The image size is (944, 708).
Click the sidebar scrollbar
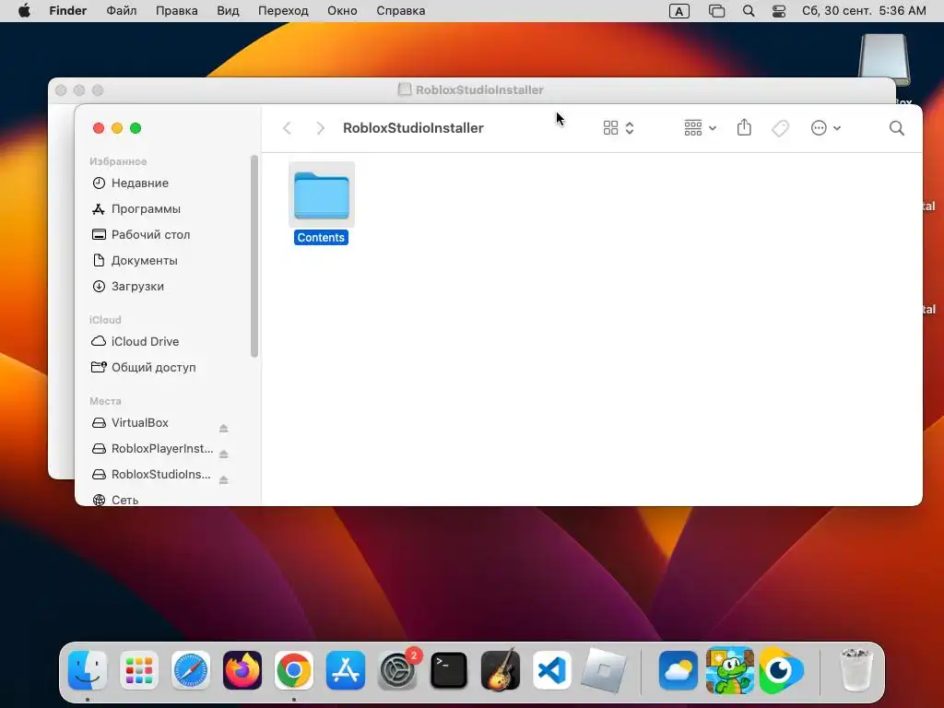[254, 256]
